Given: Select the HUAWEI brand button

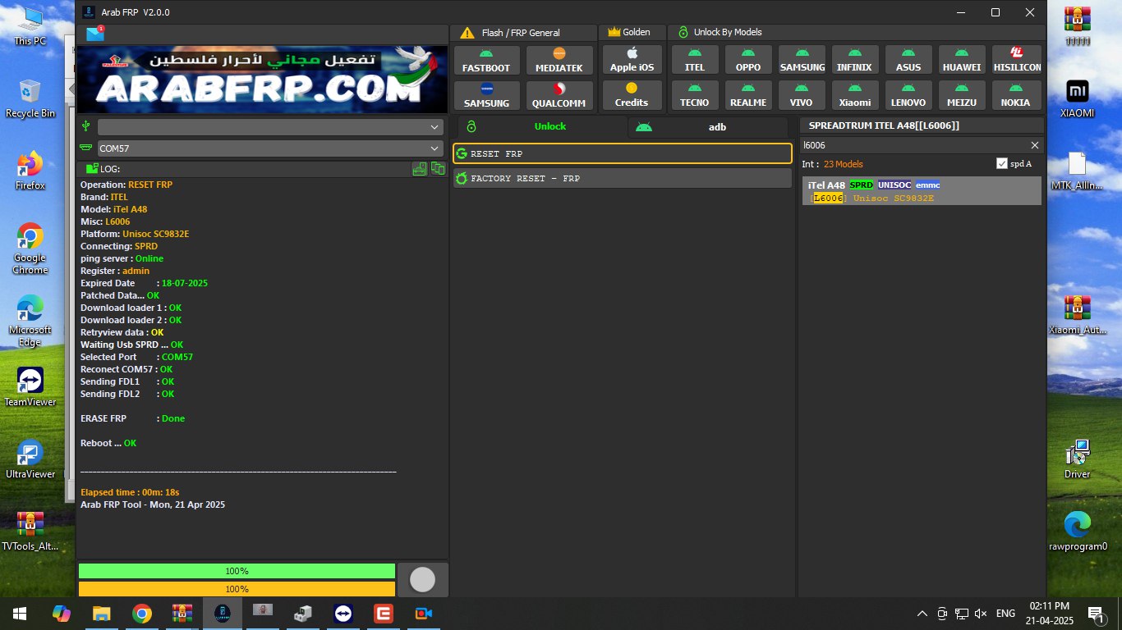Looking at the screenshot, I should click(962, 60).
